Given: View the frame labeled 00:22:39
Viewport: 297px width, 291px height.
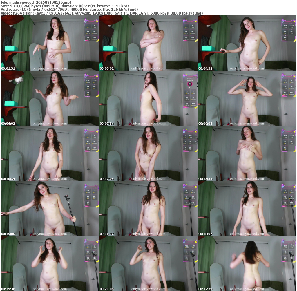Looking at the screenshot, I should click(x=247, y=263).
